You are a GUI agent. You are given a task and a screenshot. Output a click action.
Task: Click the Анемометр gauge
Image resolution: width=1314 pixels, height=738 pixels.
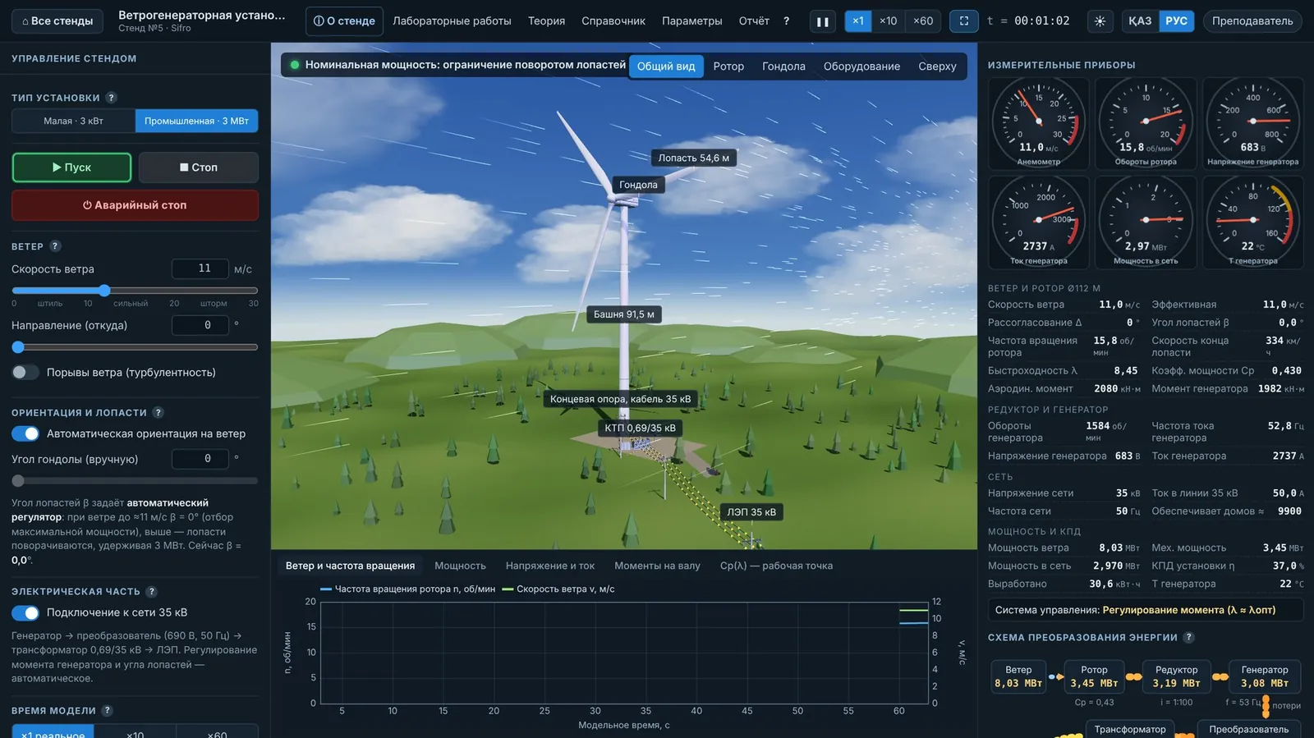(x=1039, y=124)
